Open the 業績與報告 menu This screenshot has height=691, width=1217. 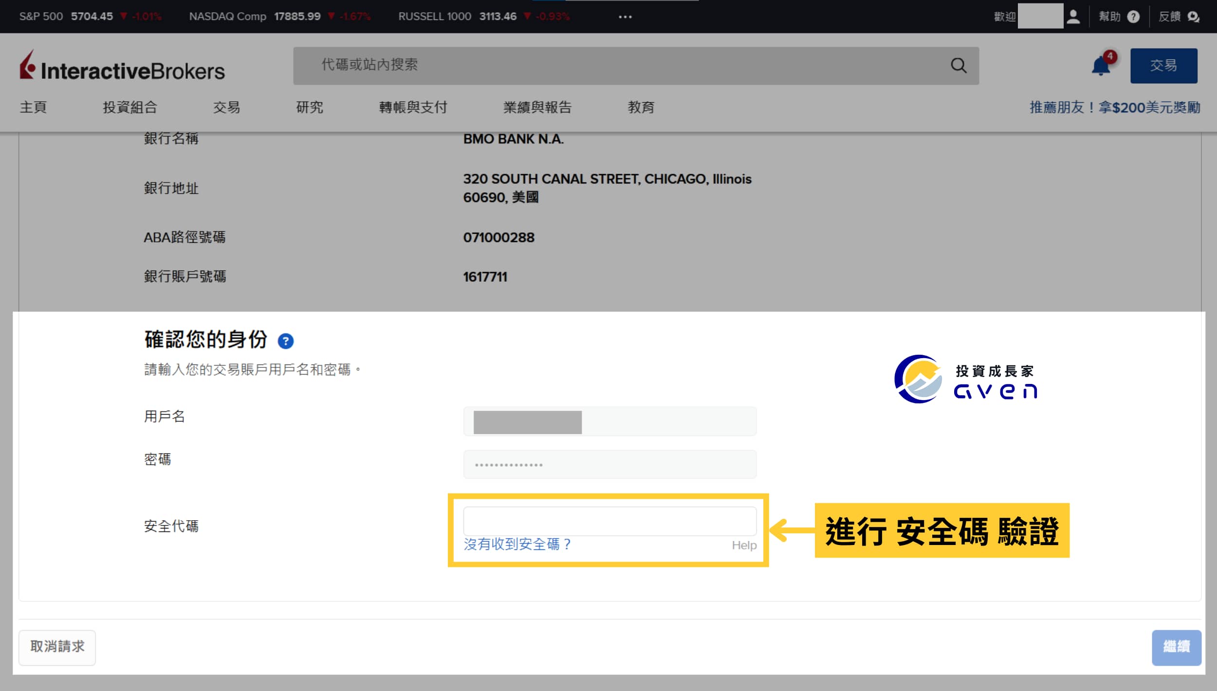pos(537,107)
